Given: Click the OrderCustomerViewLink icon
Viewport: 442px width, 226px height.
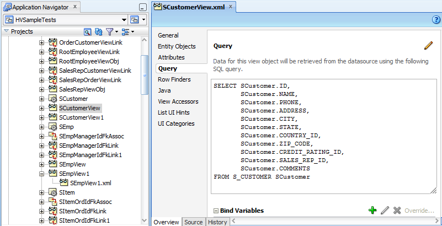Looking at the screenshot, I should tap(53, 42).
